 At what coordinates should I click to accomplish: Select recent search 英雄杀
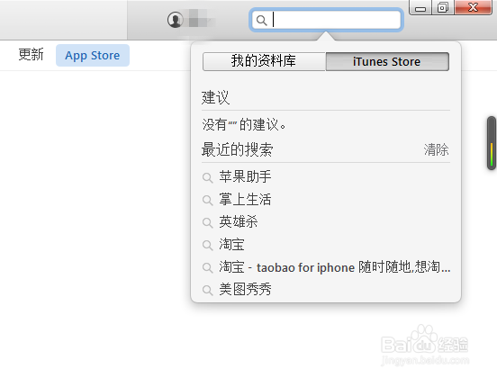tap(239, 221)
